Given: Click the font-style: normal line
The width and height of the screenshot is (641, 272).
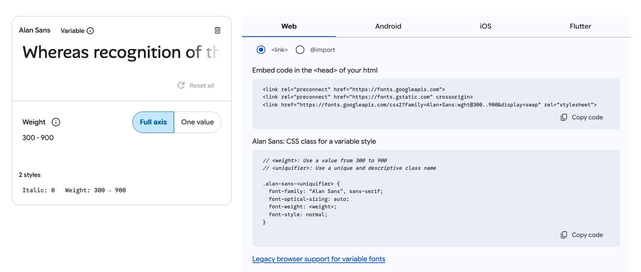Looking at the screenshot, I should pos(298,214).
